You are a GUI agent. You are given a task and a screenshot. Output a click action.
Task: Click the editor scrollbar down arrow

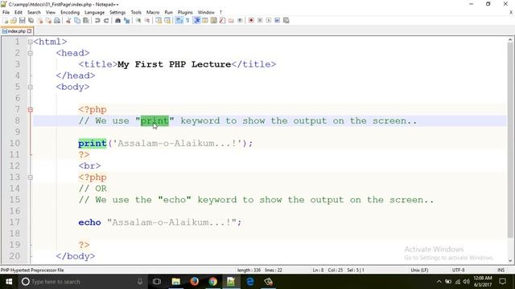[x=509, y=261]
